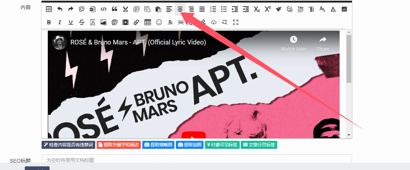Open the emoticon picker

click(159, 23)
